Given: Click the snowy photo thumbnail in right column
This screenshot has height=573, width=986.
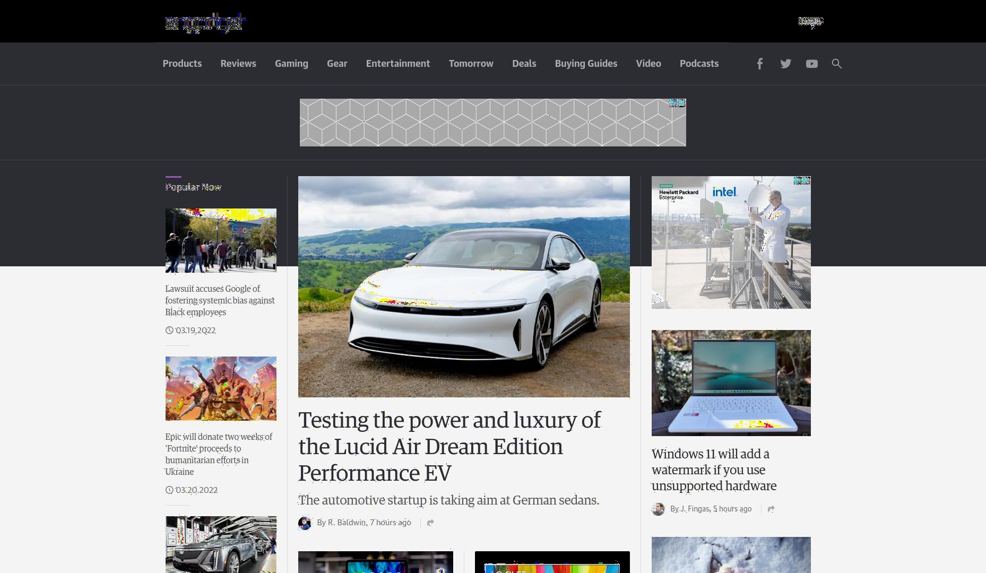Looking at the screenshot, I should pos(731,555).
